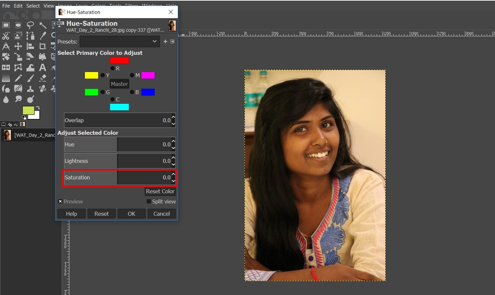
Task: Click the Reset Color button
Action: (x=160, y=191)
